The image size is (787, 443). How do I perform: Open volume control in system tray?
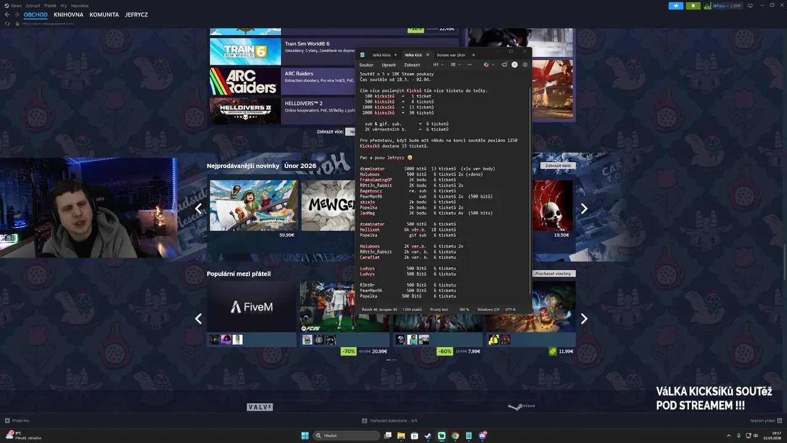tap(756, 436)
